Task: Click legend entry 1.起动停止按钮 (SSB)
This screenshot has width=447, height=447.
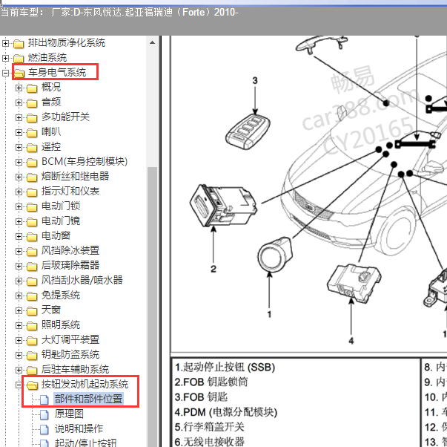Action: (x=225, y=367)
